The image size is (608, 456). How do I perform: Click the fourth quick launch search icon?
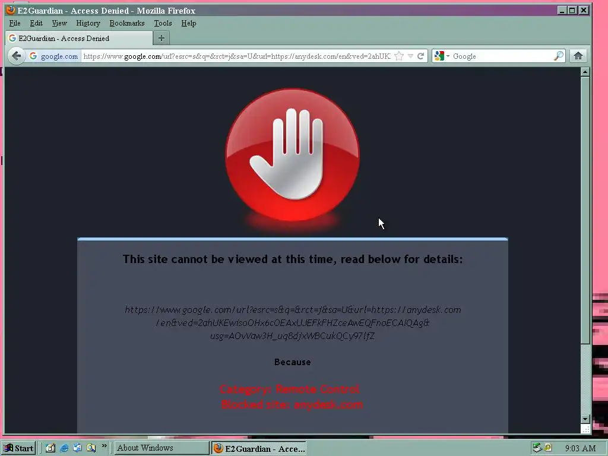[x=91, y=448]
